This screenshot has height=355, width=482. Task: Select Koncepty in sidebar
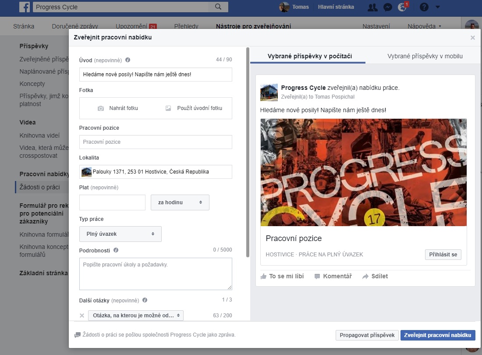coord(32,84)
